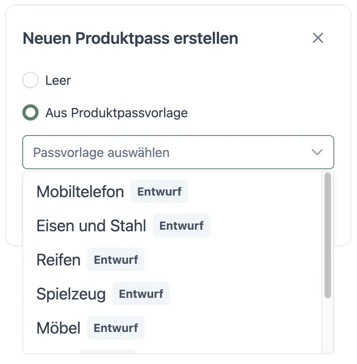Click Entwurf badge next to Möbel
Viewport: 357px width, 364px height.
116,328
